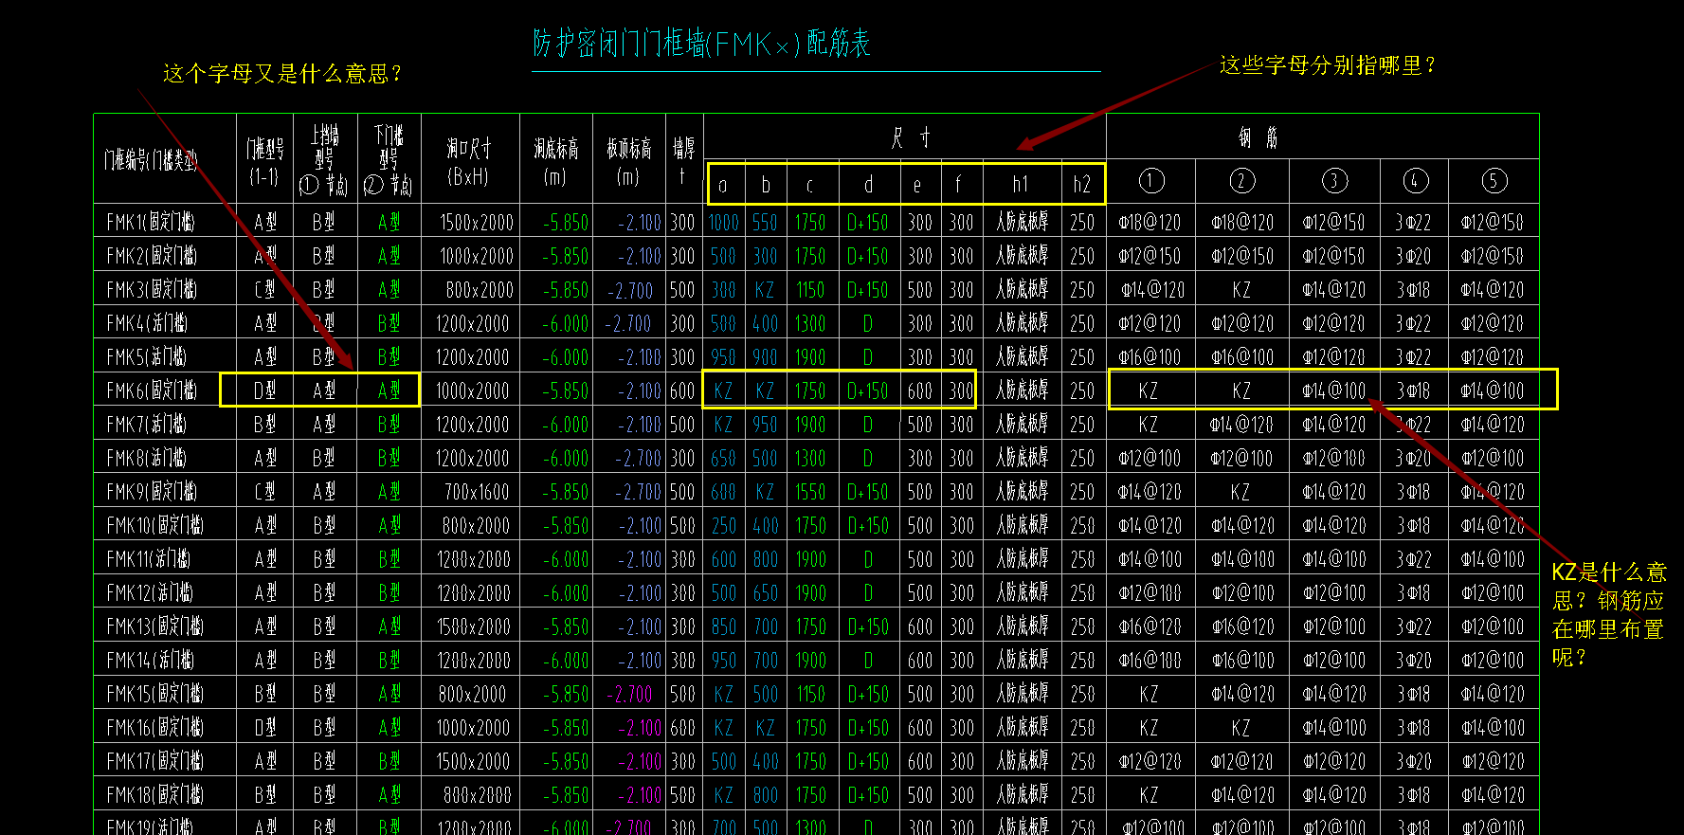Image resolution: width=1684 pixels, height=835 pixels.
Task: Select row label FMK1(固定门槛)
Action: 151,222
